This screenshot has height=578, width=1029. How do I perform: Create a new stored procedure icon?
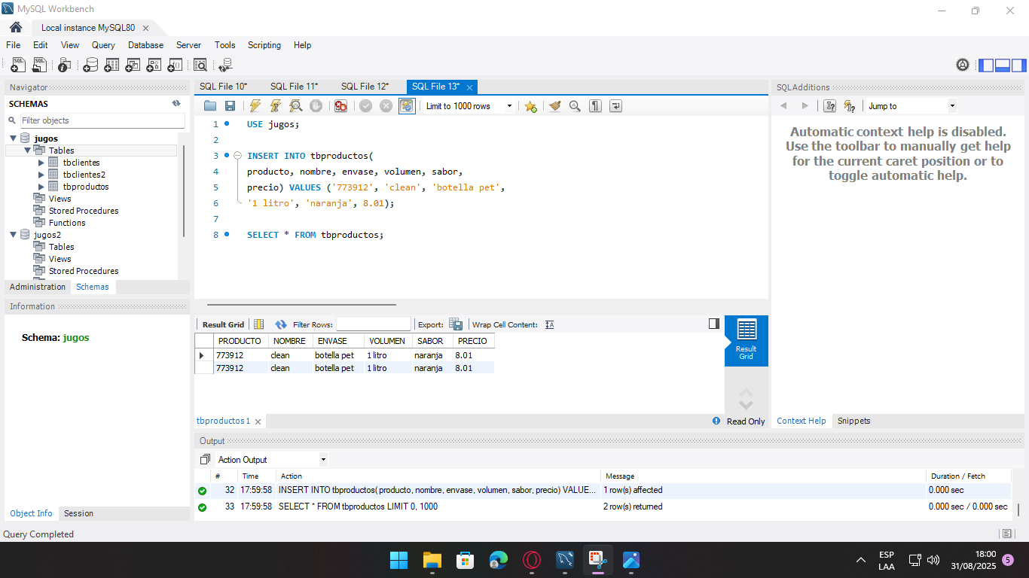click(154, 65)
